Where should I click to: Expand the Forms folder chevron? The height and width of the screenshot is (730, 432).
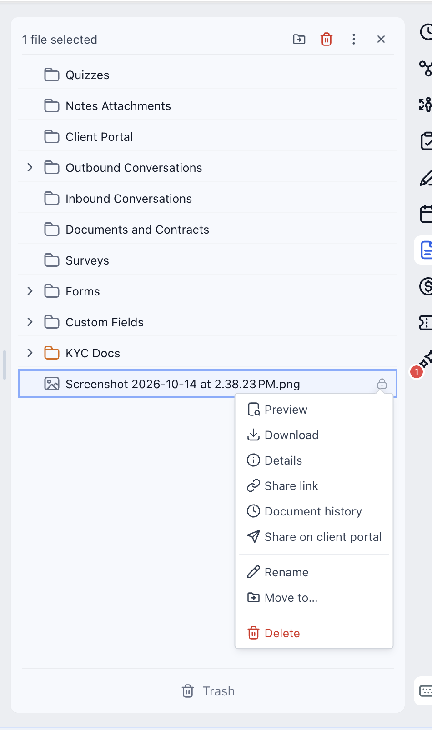(x=30, y=291)
